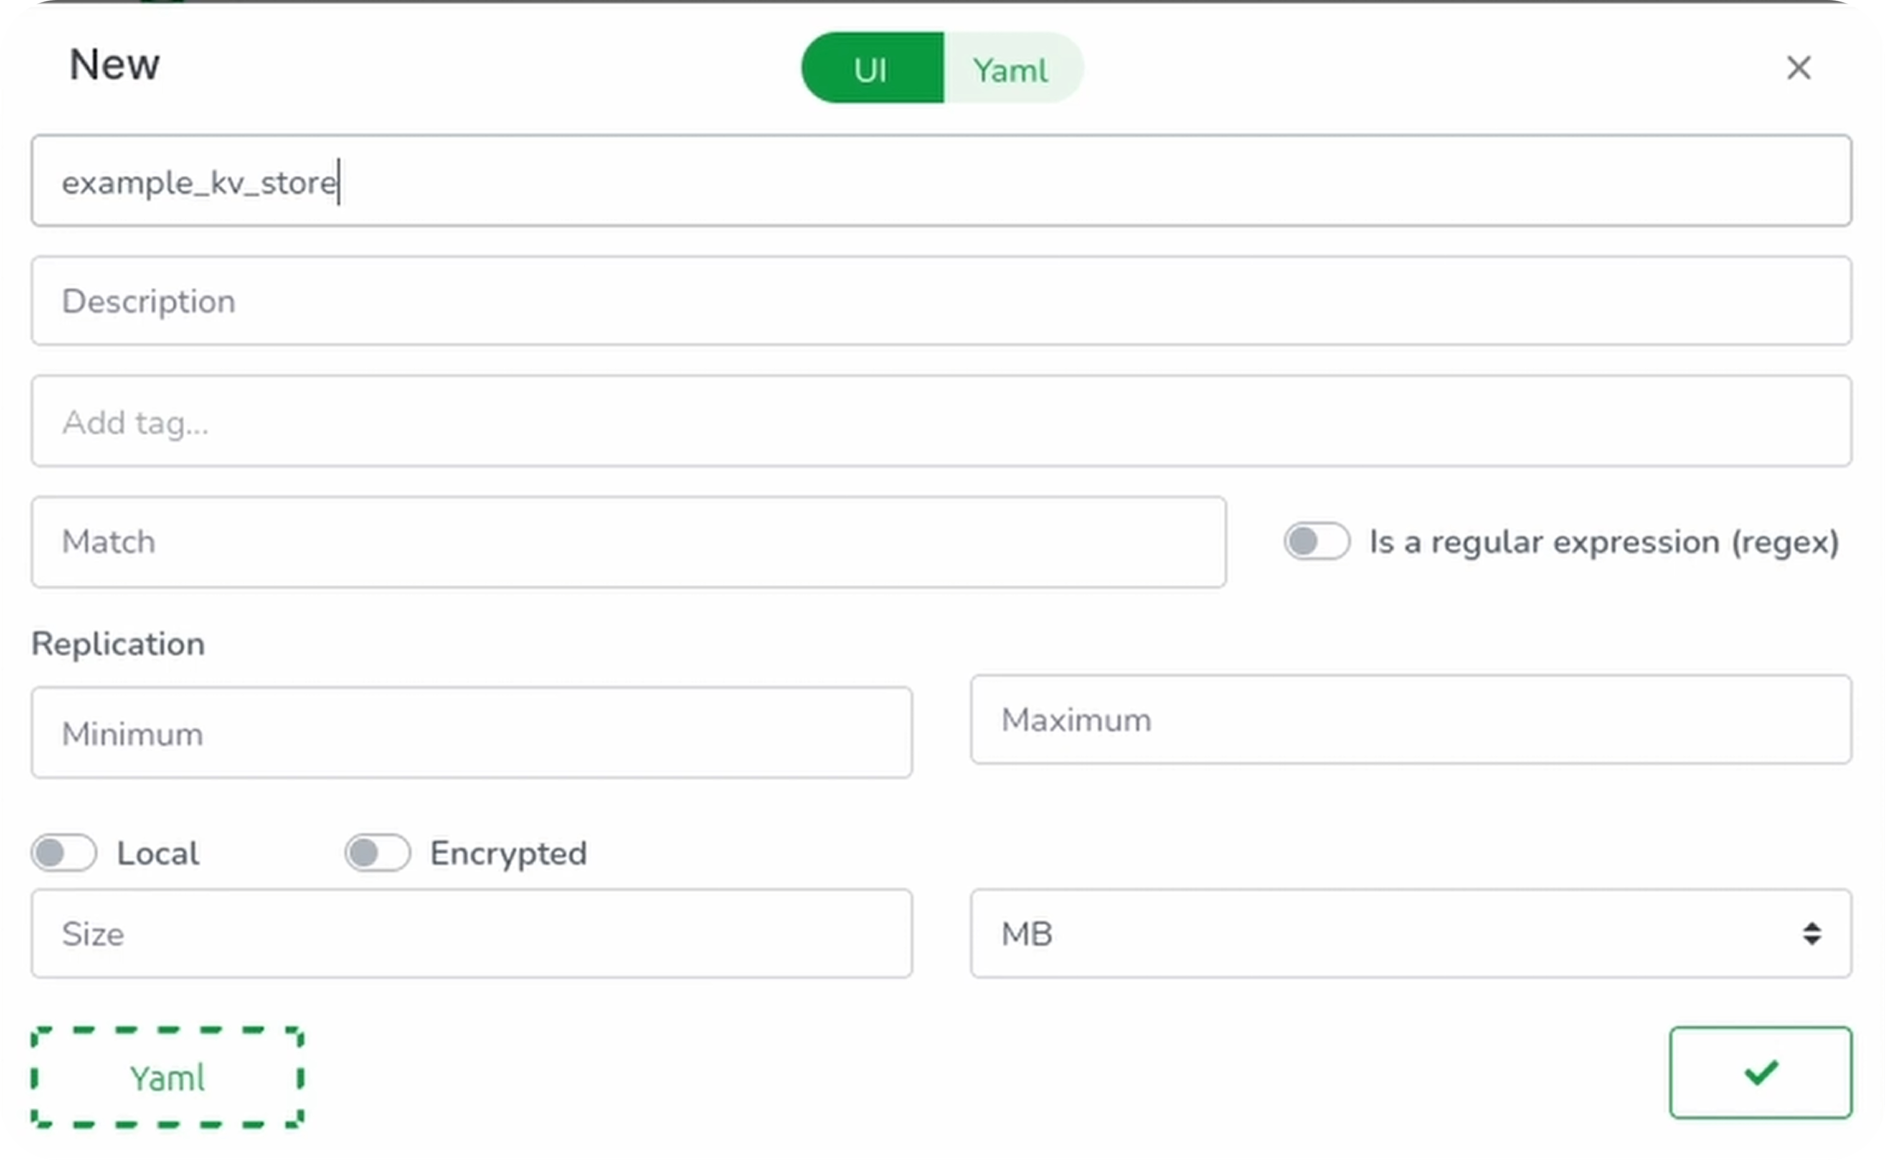Click the Add tag field

click(x=941, y=421)
